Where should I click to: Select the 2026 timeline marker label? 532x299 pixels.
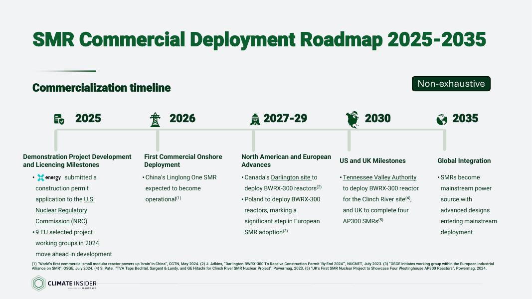182,118
